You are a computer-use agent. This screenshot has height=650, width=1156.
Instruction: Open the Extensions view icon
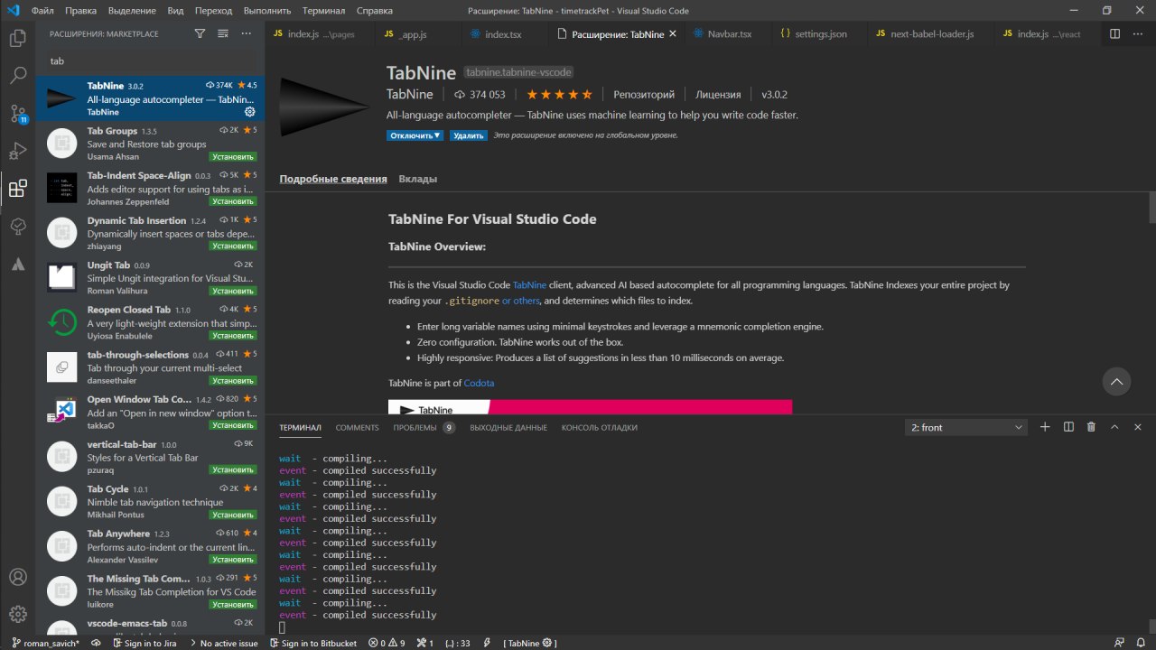(x=17, y=188)
